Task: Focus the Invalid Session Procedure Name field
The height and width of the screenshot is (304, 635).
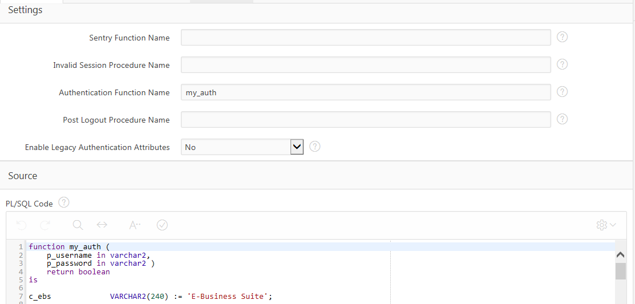Action: click(365, 65)
